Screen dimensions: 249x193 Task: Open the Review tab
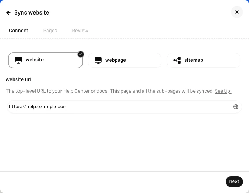tap(80, 31)
